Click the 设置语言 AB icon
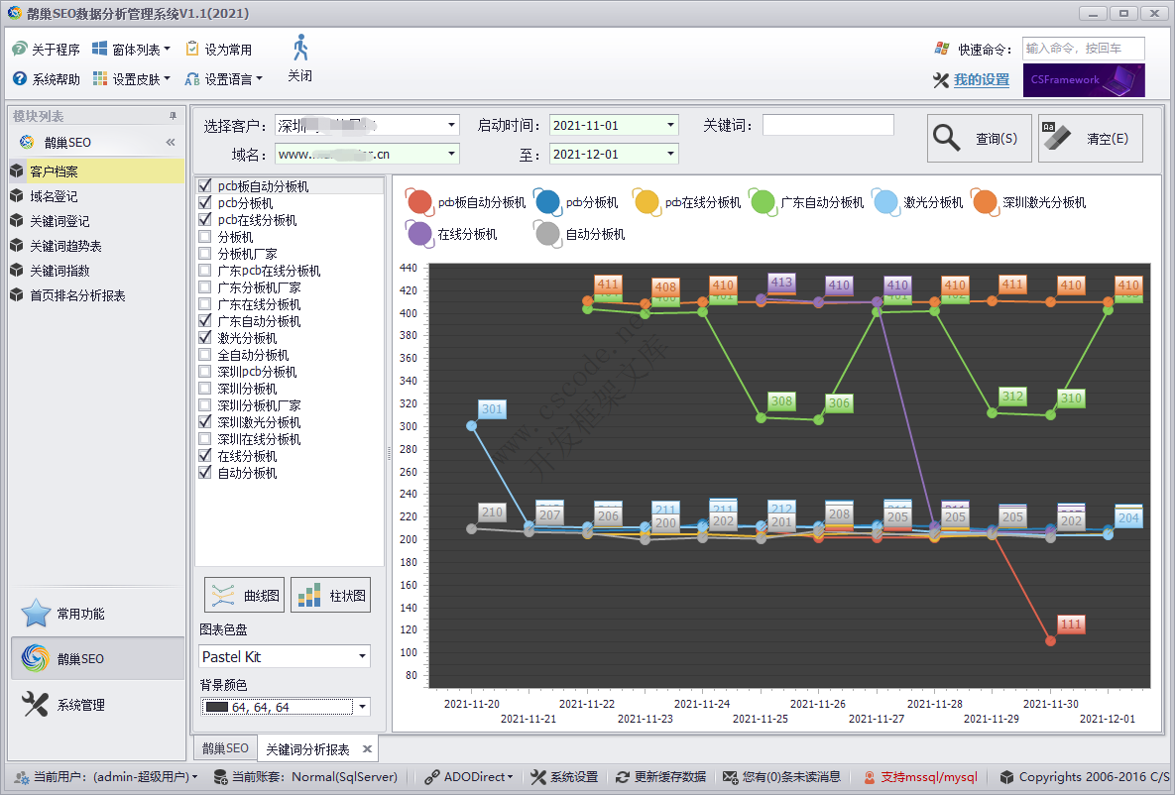This screenshot has height=795, width=1175. pos(192,78)
